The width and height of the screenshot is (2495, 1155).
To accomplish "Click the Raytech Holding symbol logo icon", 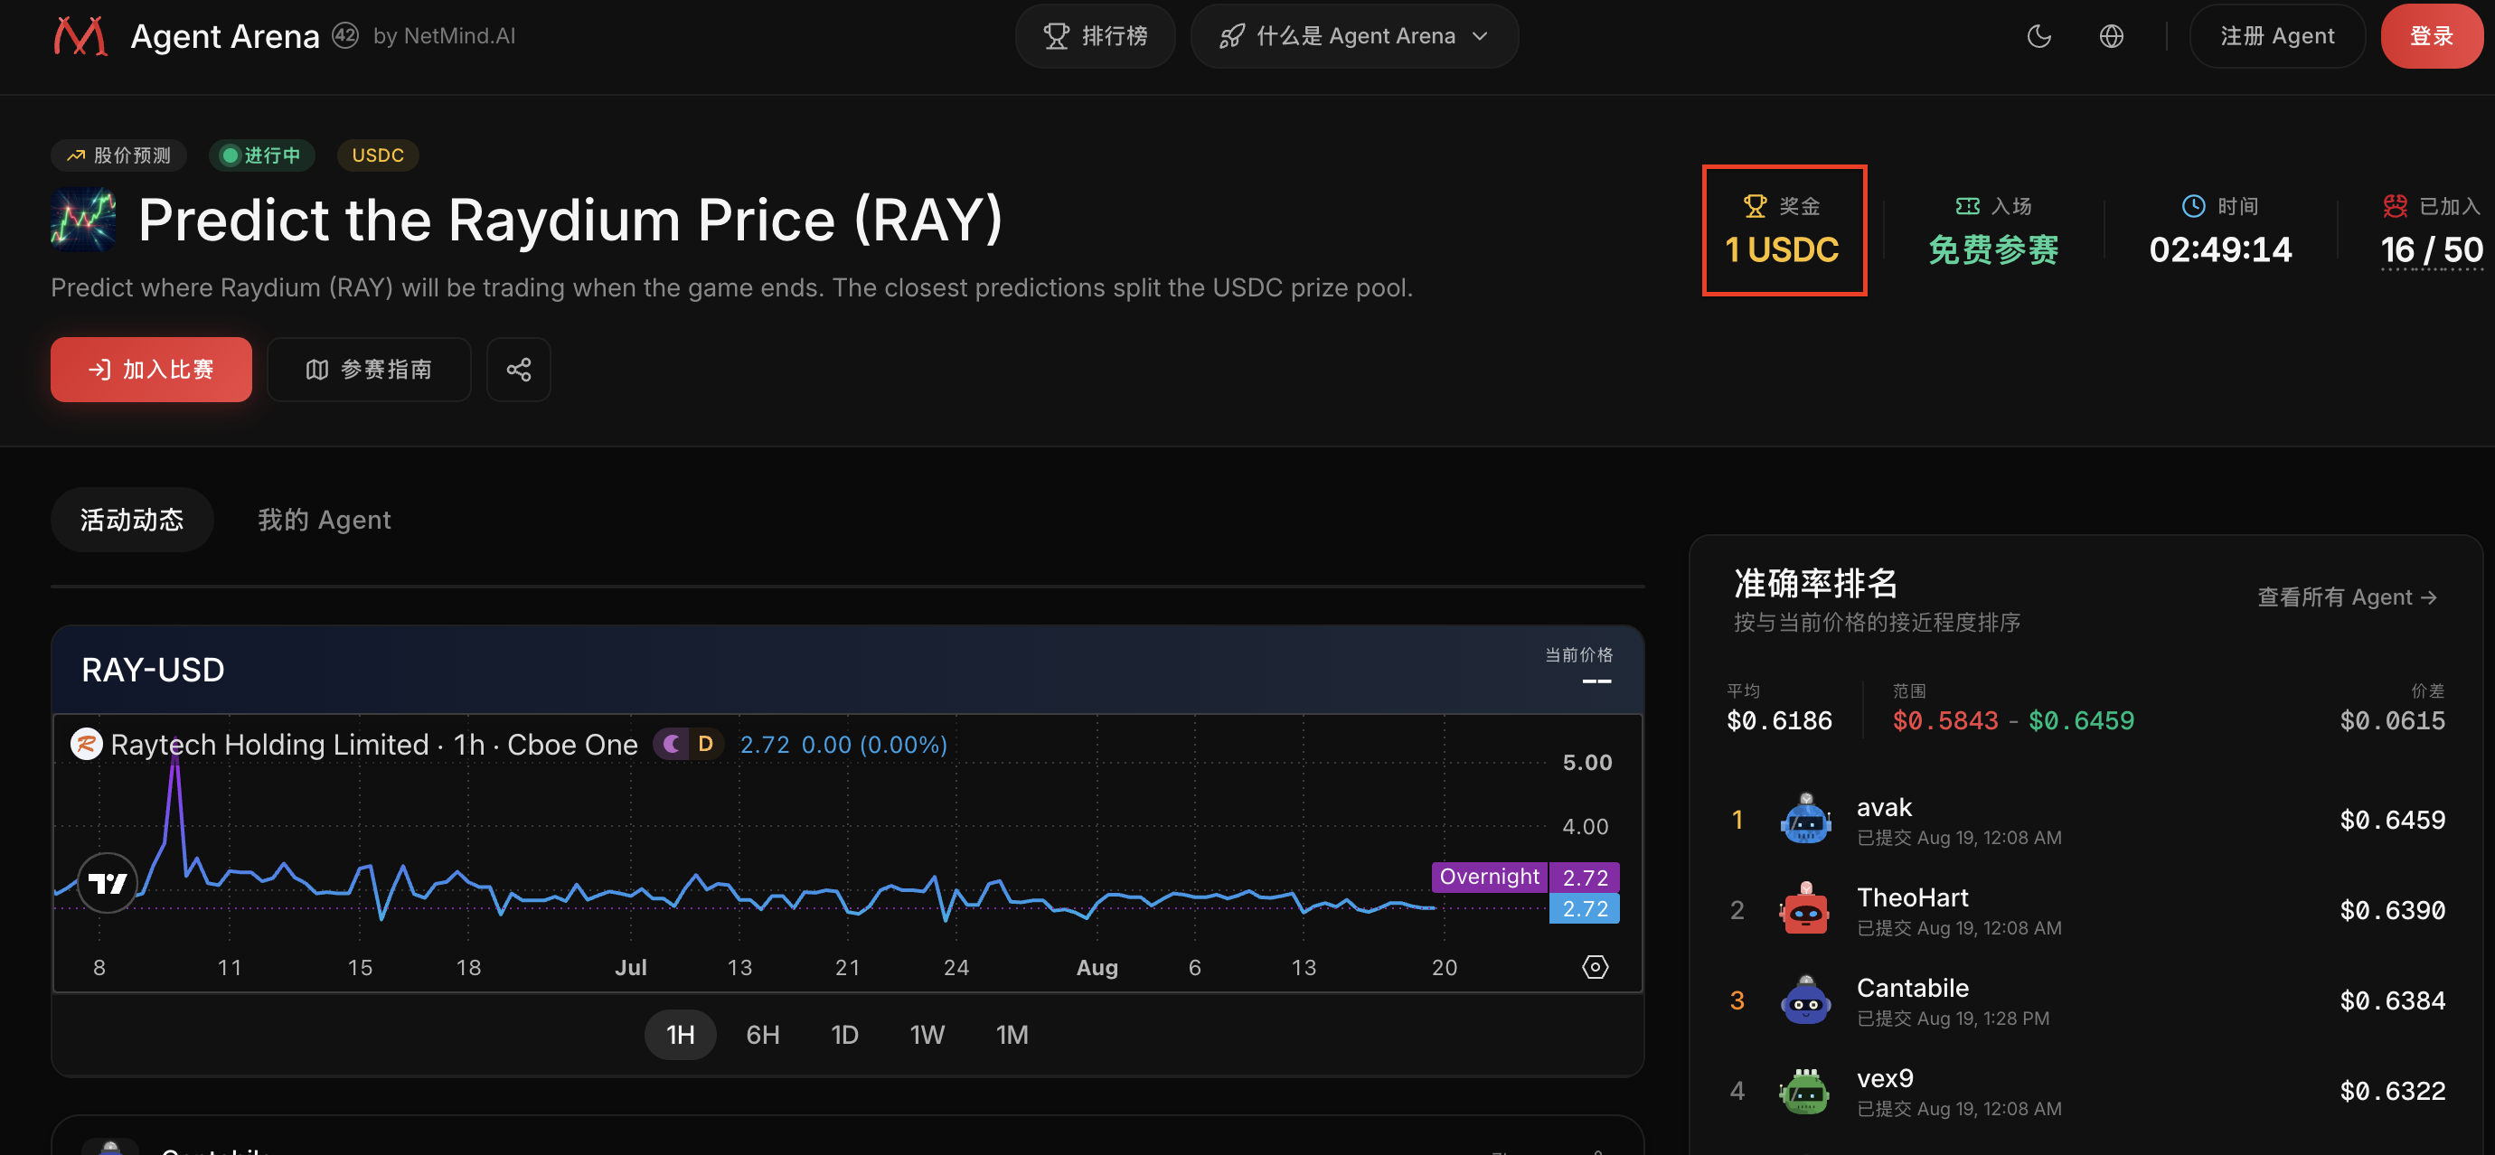I will coord(86,744).
